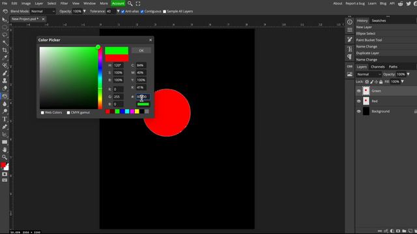The image size is (417, 234).
Task: Toggle fullscreen icon in the menu bar
Action: point(138,3)
